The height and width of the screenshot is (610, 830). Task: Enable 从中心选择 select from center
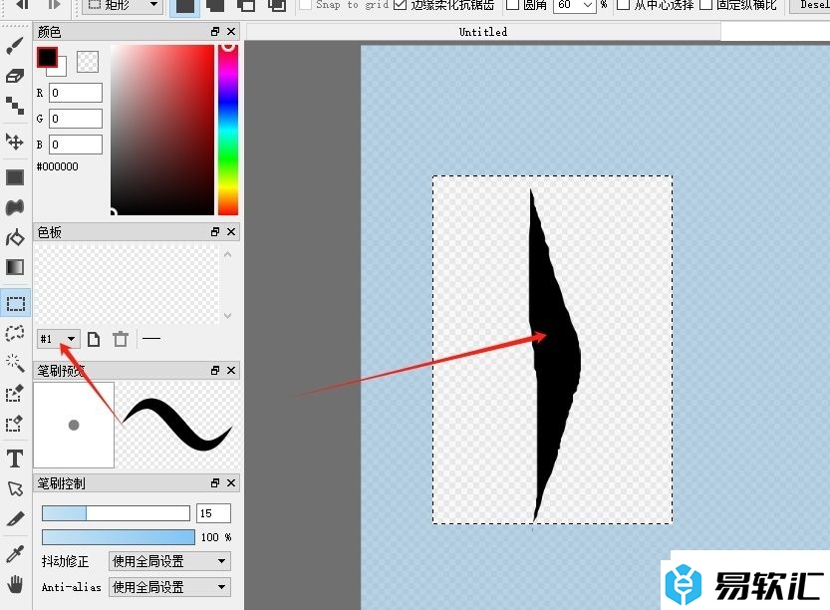[x=624, y=5]
